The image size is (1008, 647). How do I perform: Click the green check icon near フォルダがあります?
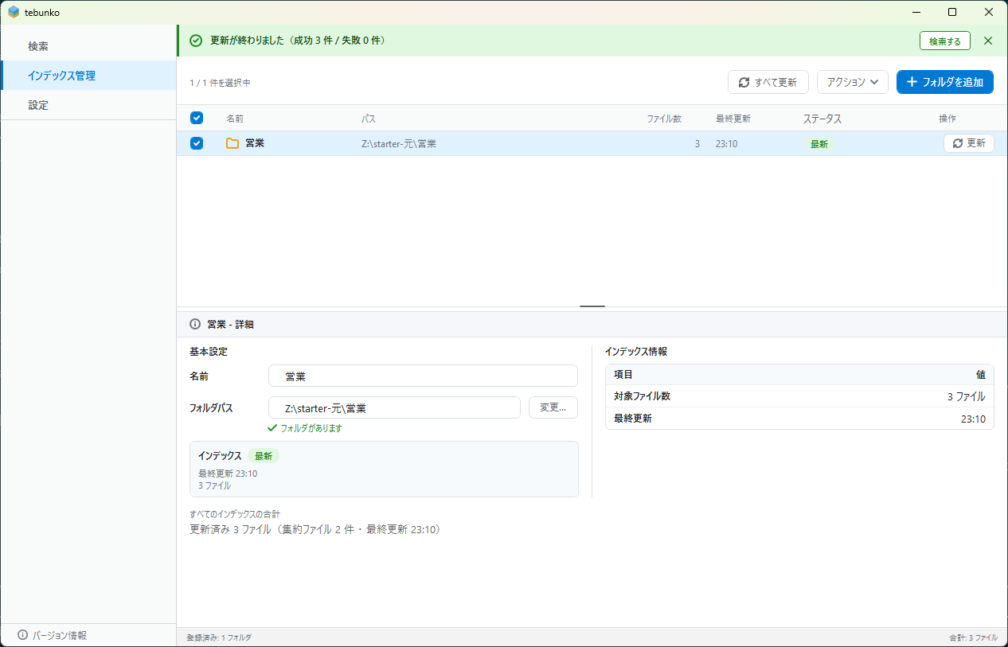click(273, 427)
